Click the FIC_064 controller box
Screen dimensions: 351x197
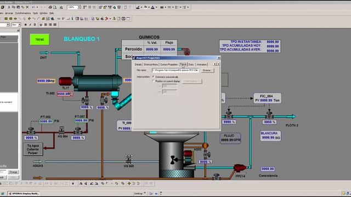click(267, 99)
